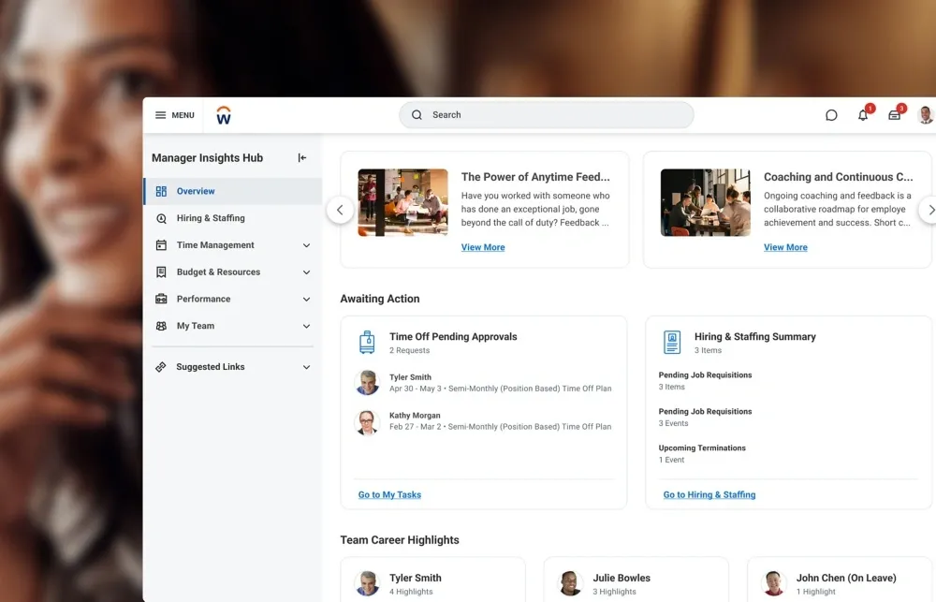
Task: Collapse the Manager Insights Hub sidebar
Action: (x=301, y=157)
